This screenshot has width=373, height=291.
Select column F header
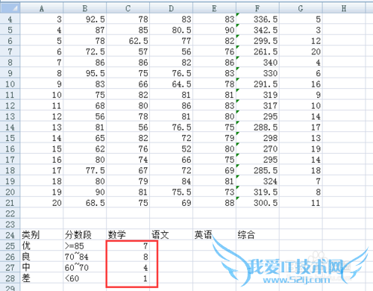(x=257, y=8)
